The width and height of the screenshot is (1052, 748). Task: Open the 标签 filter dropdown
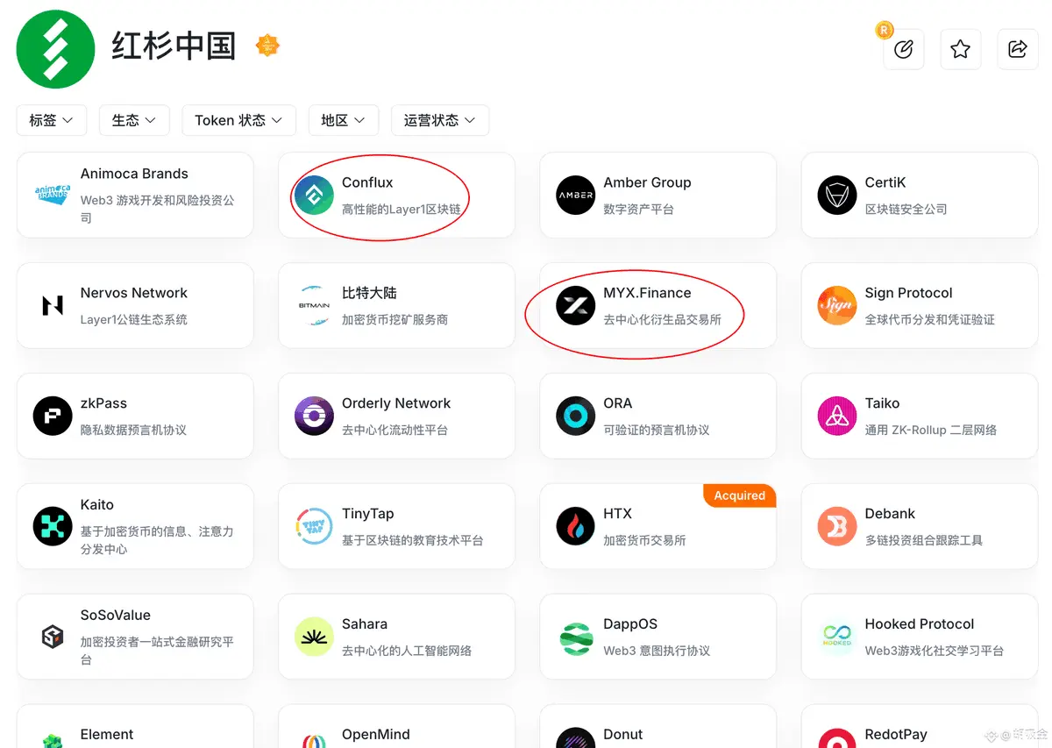click(x=52, y=120)
